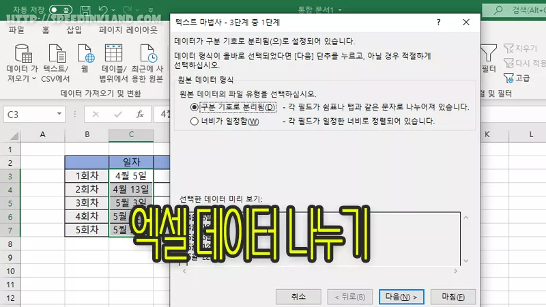This screenshot has height=307, width=546.
Task: Click the 테이블/범위에서 icon
Action: pyautogui.click(x=114, y=55)
